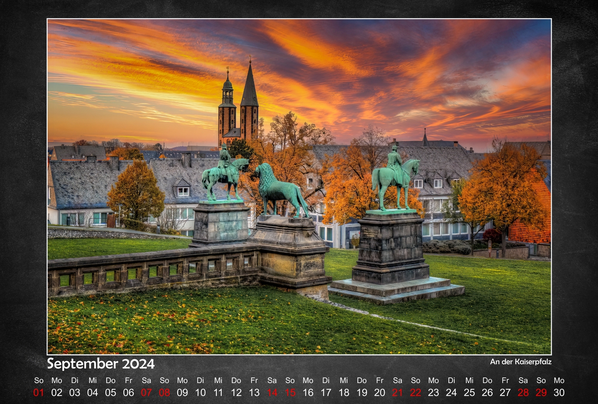The height and width of the screenshot is (404, 598).
Task: Pick the red date 15
Action: coord(290,392)
